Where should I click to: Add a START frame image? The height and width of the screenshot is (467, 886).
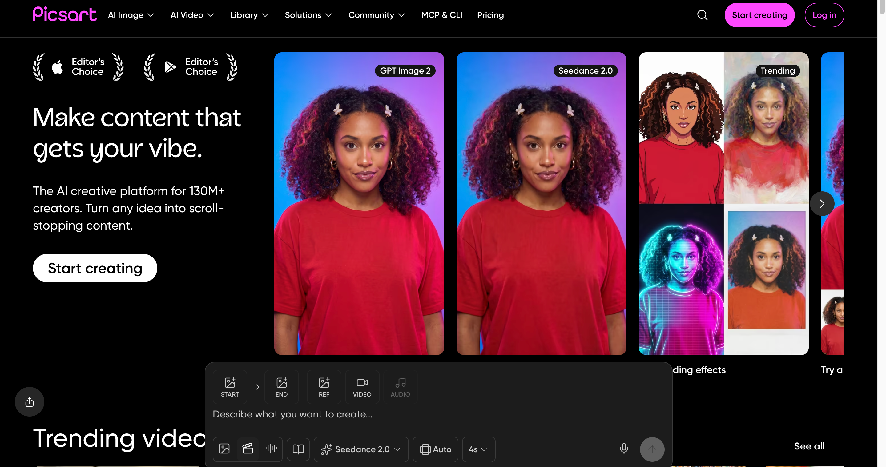pos(230,387)
